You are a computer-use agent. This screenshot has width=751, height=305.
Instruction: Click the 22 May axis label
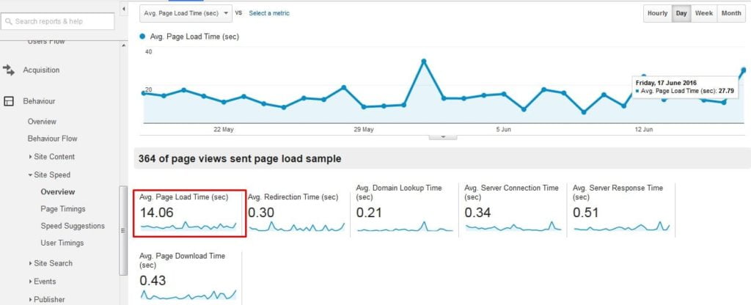click(x=224, y=129)
